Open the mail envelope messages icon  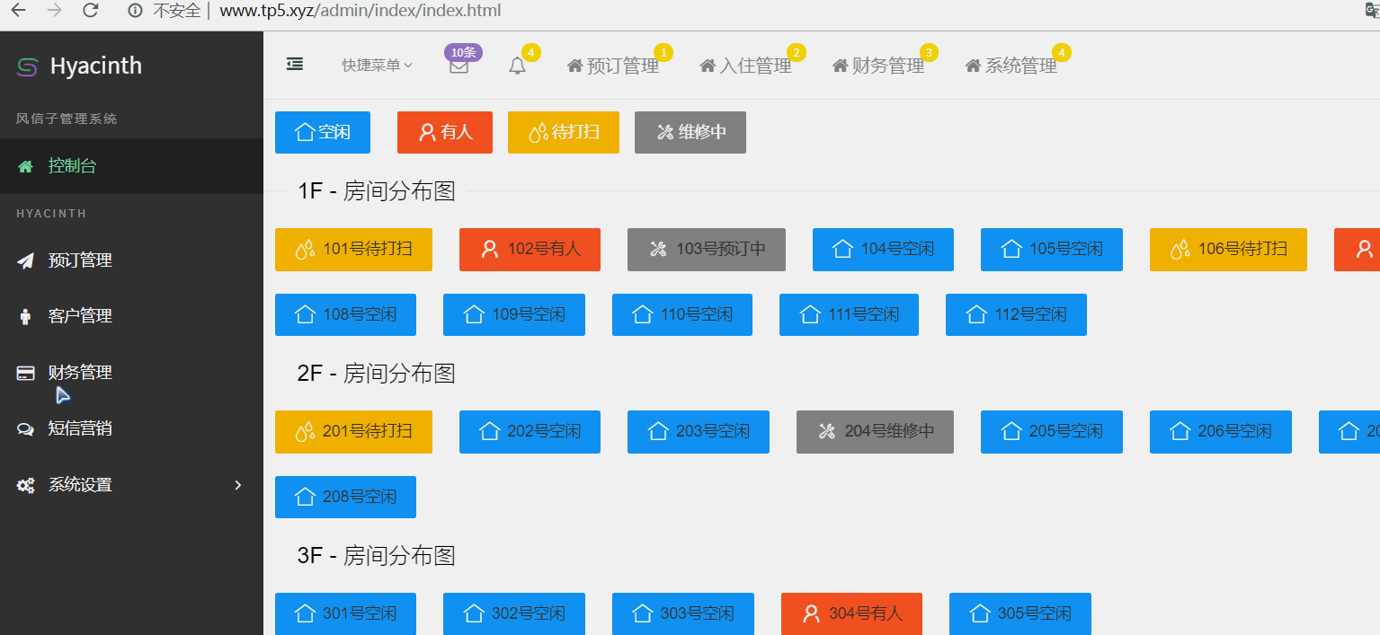(x=459, y=66)
